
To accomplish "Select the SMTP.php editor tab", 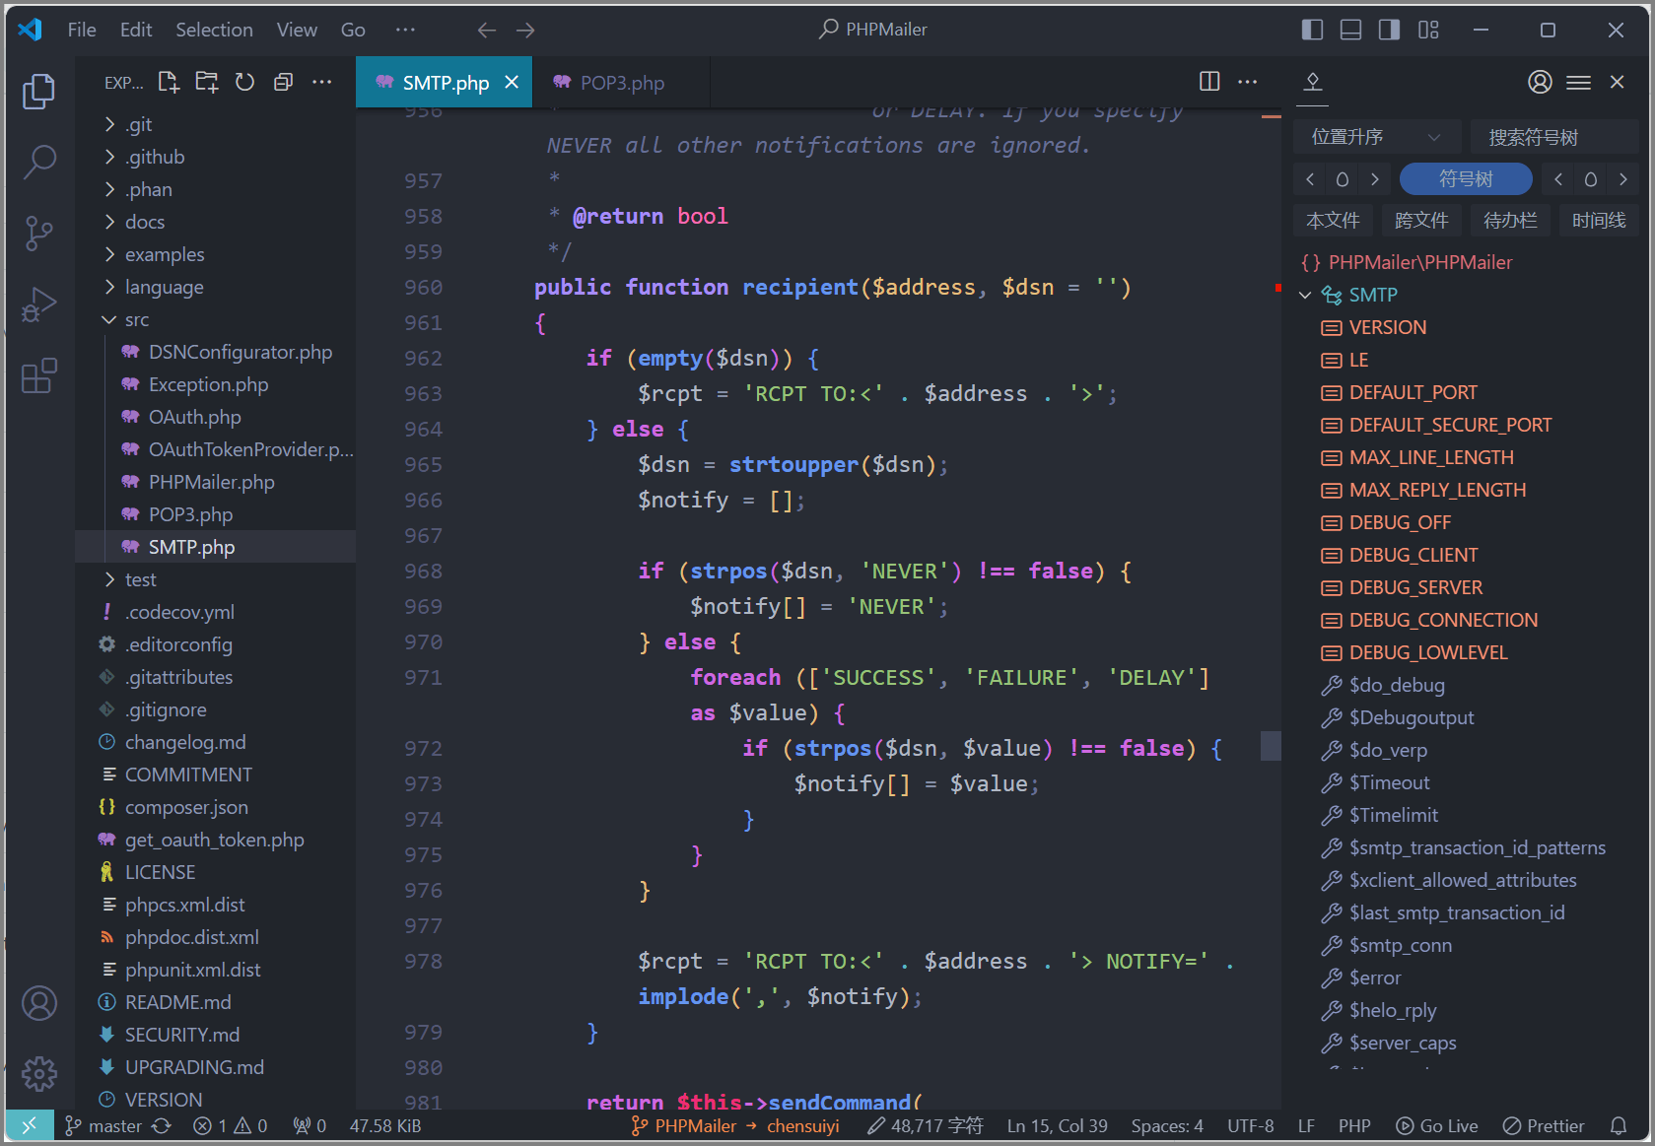I will click(445, 83).
